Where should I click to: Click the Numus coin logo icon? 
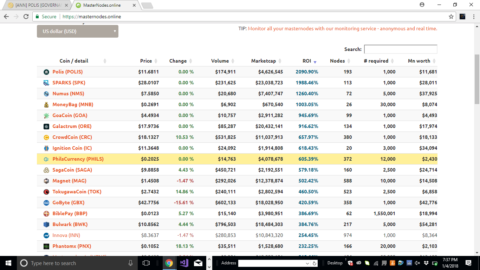click(x=46, y=94)
